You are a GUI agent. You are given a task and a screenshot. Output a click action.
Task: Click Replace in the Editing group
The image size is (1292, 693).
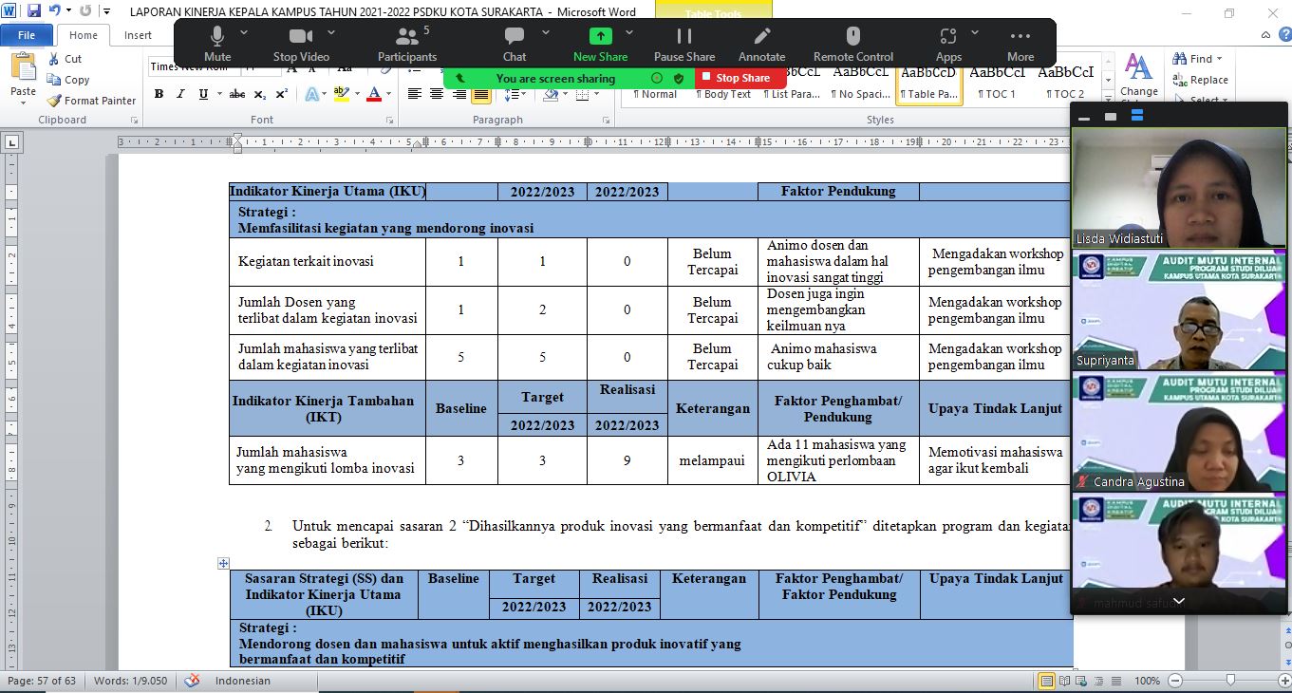[x=1201, y=80]
